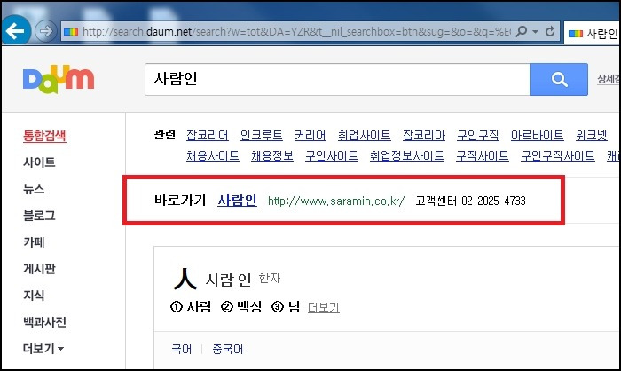Open the 상세검색 link by search button

click(609, 79)
